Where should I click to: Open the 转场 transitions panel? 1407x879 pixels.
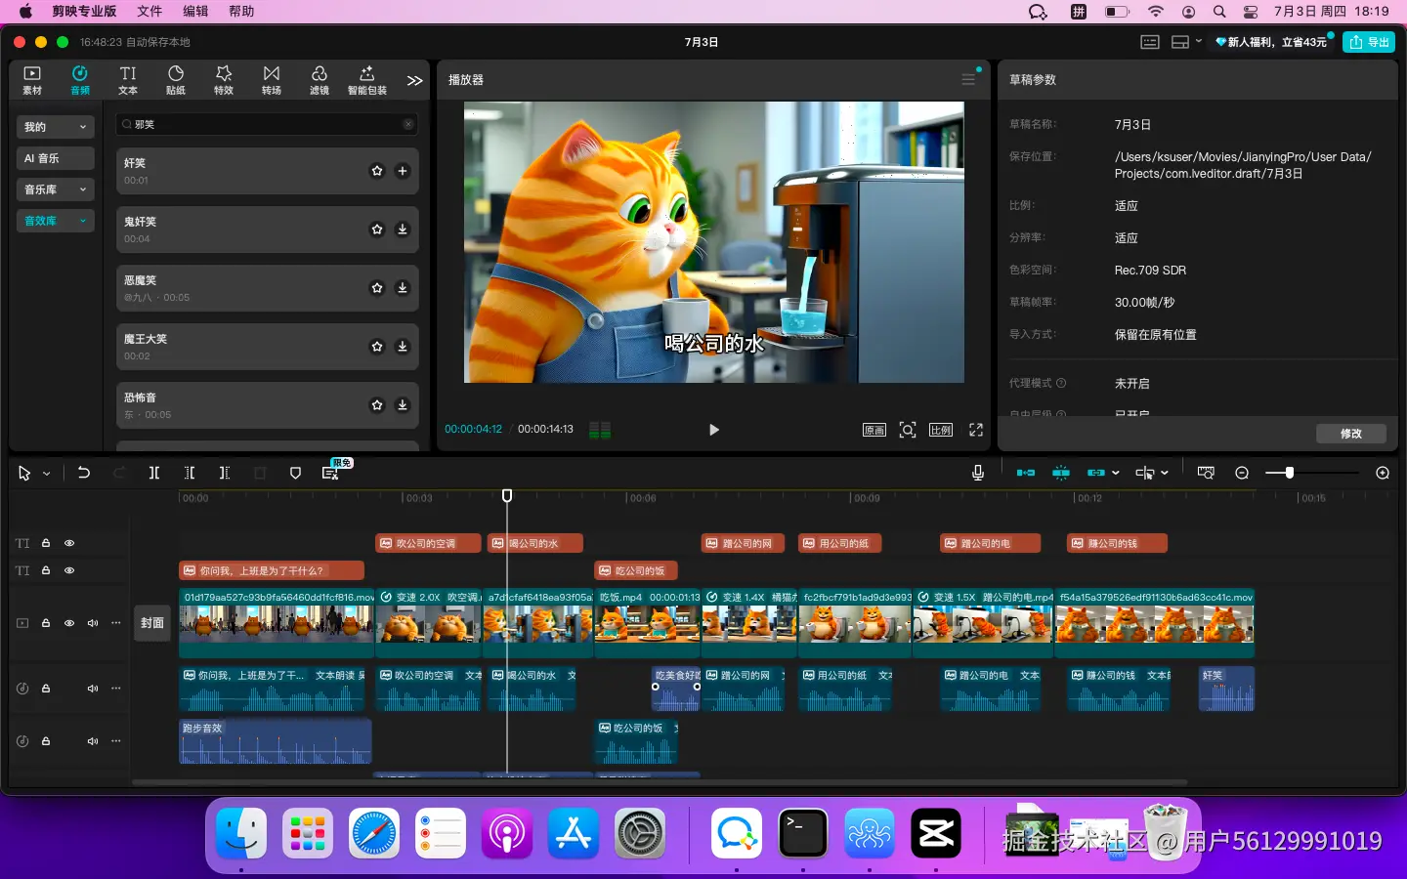272,79
